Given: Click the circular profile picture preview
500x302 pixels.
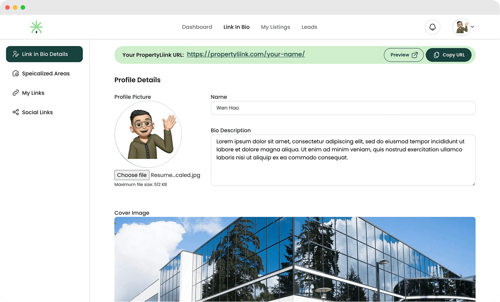Looking at the screenshot, I should pyautogui.click(x=148, y=134).
